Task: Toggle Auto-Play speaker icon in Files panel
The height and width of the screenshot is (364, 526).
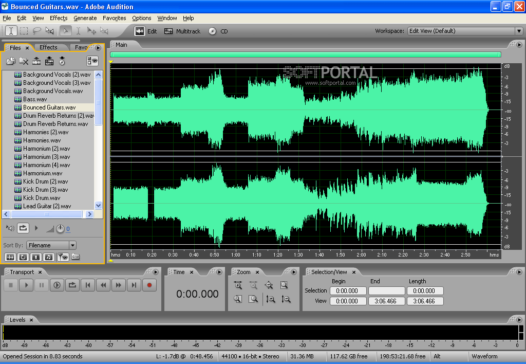Action: pos(10,228)
